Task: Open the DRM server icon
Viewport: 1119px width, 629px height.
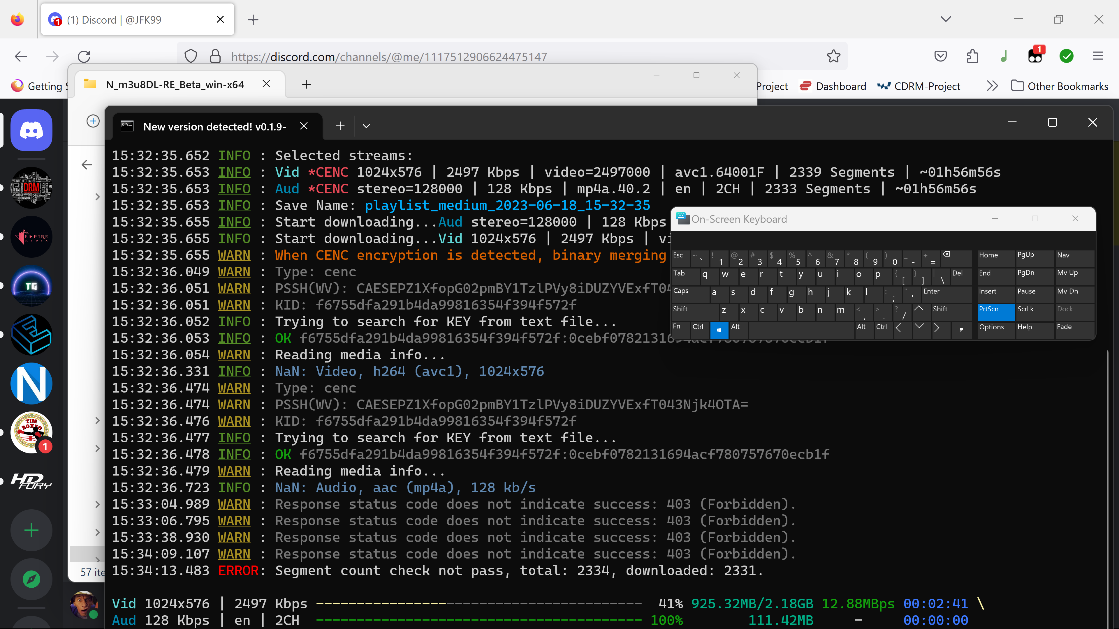Action: [31, 188]
